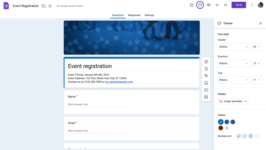Image resolution: width=266 pixels, height=150 pixels.
Task: Click the Import questions icon
Action: 206,69
